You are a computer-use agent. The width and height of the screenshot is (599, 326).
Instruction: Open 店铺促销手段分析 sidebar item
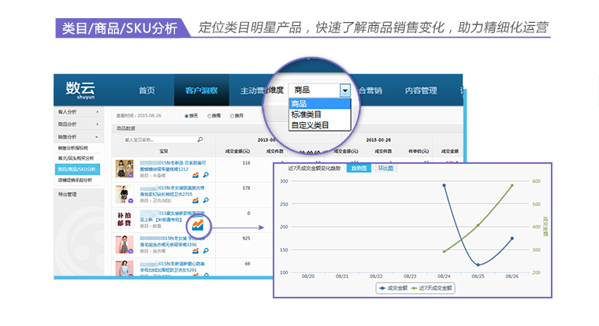click(75, 180)
